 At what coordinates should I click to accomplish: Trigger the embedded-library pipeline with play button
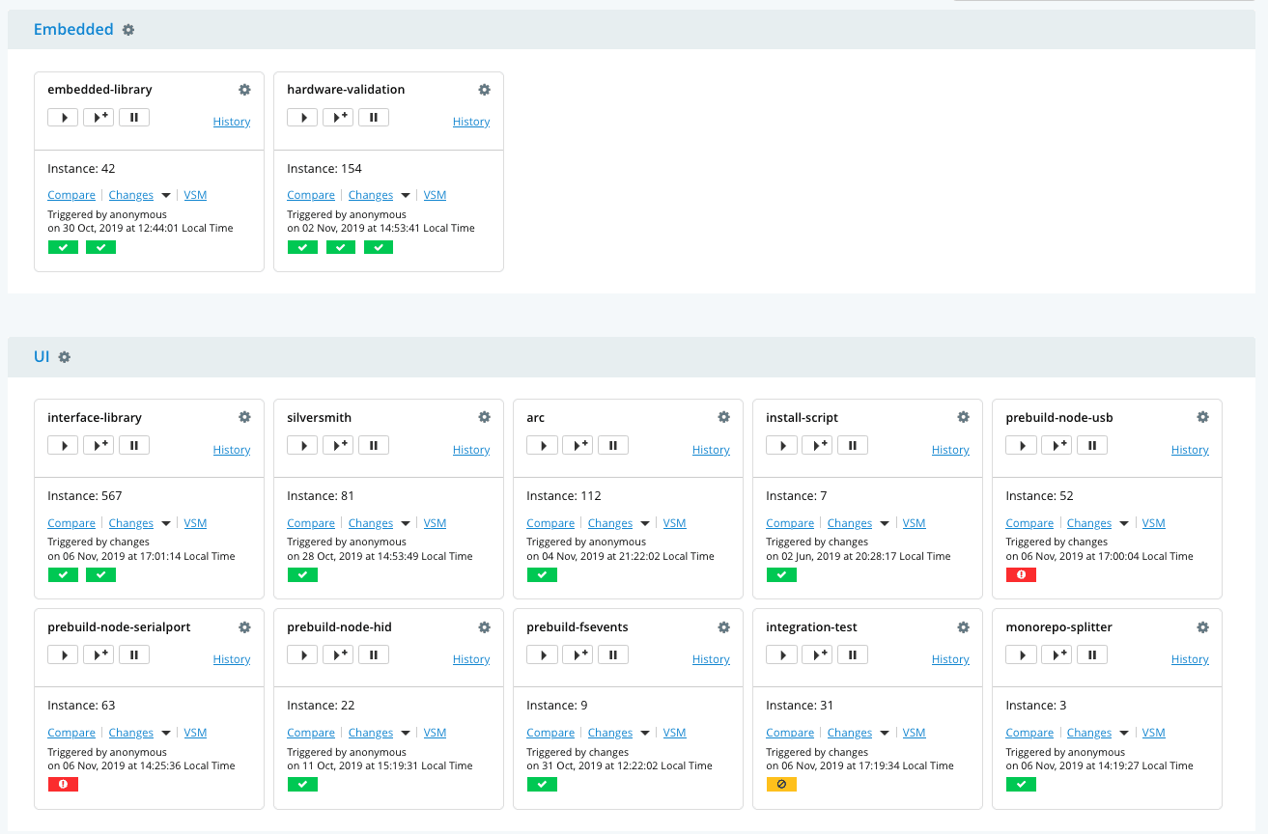point(63,118)
